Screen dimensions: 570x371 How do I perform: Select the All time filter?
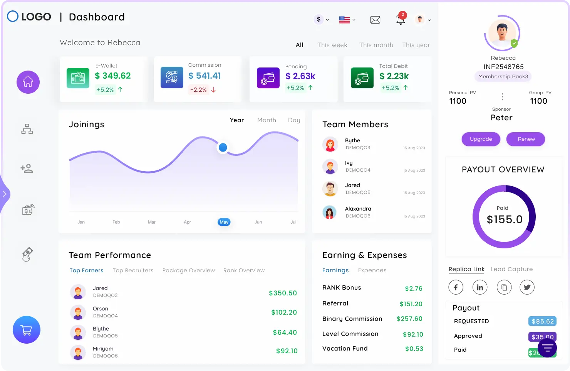click(x=300, y=45)
